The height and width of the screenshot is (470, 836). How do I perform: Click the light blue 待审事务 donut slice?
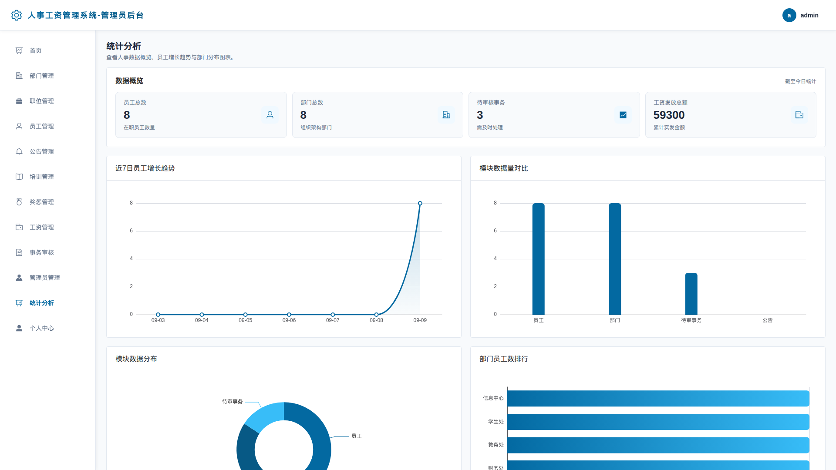266,416
